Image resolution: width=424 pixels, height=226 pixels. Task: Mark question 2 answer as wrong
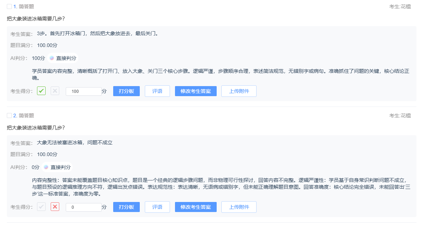point(54,207)
